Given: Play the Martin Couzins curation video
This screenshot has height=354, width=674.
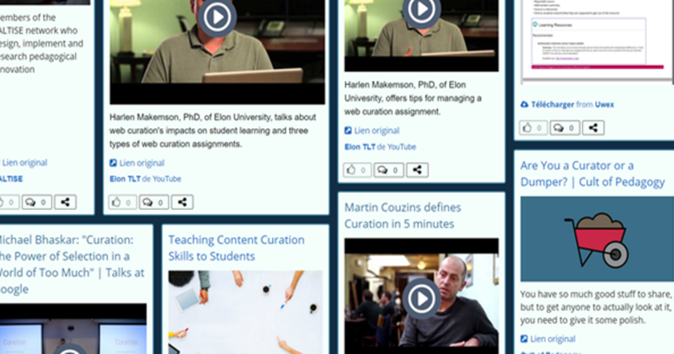Looking at the screenshot, I should coord(421,298).
